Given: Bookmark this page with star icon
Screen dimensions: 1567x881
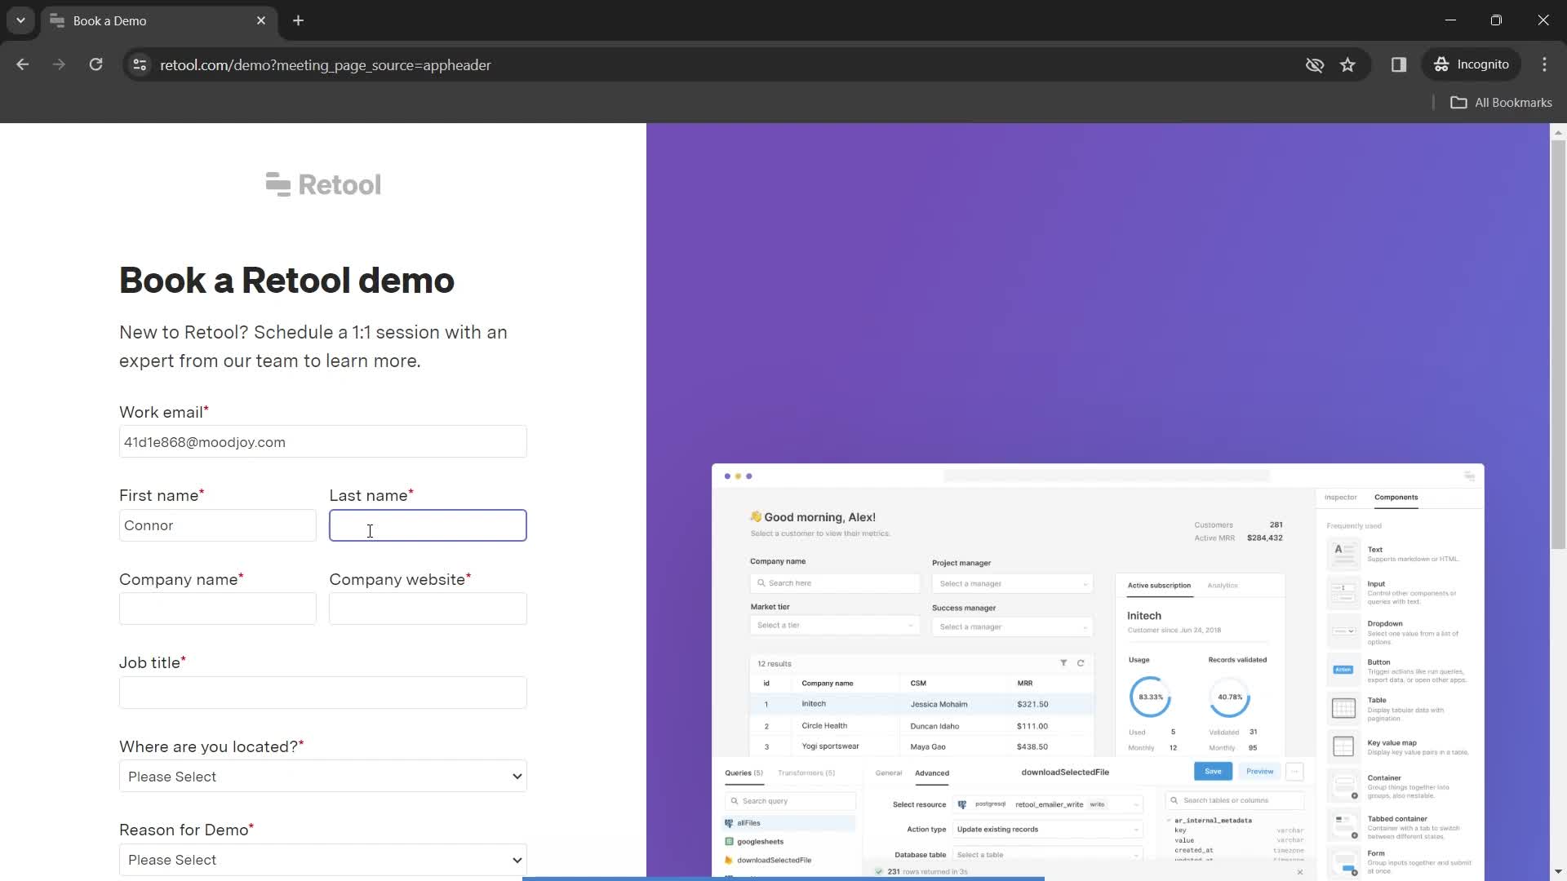Looking at the screenshot, I should pos(1347,64).
